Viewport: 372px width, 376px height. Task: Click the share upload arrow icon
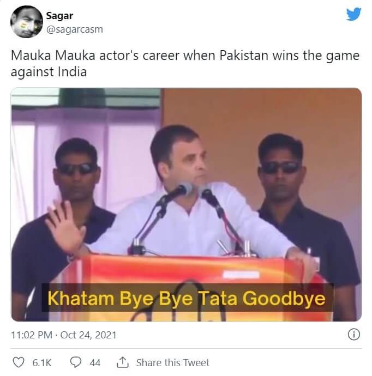[x=123, y=362]
